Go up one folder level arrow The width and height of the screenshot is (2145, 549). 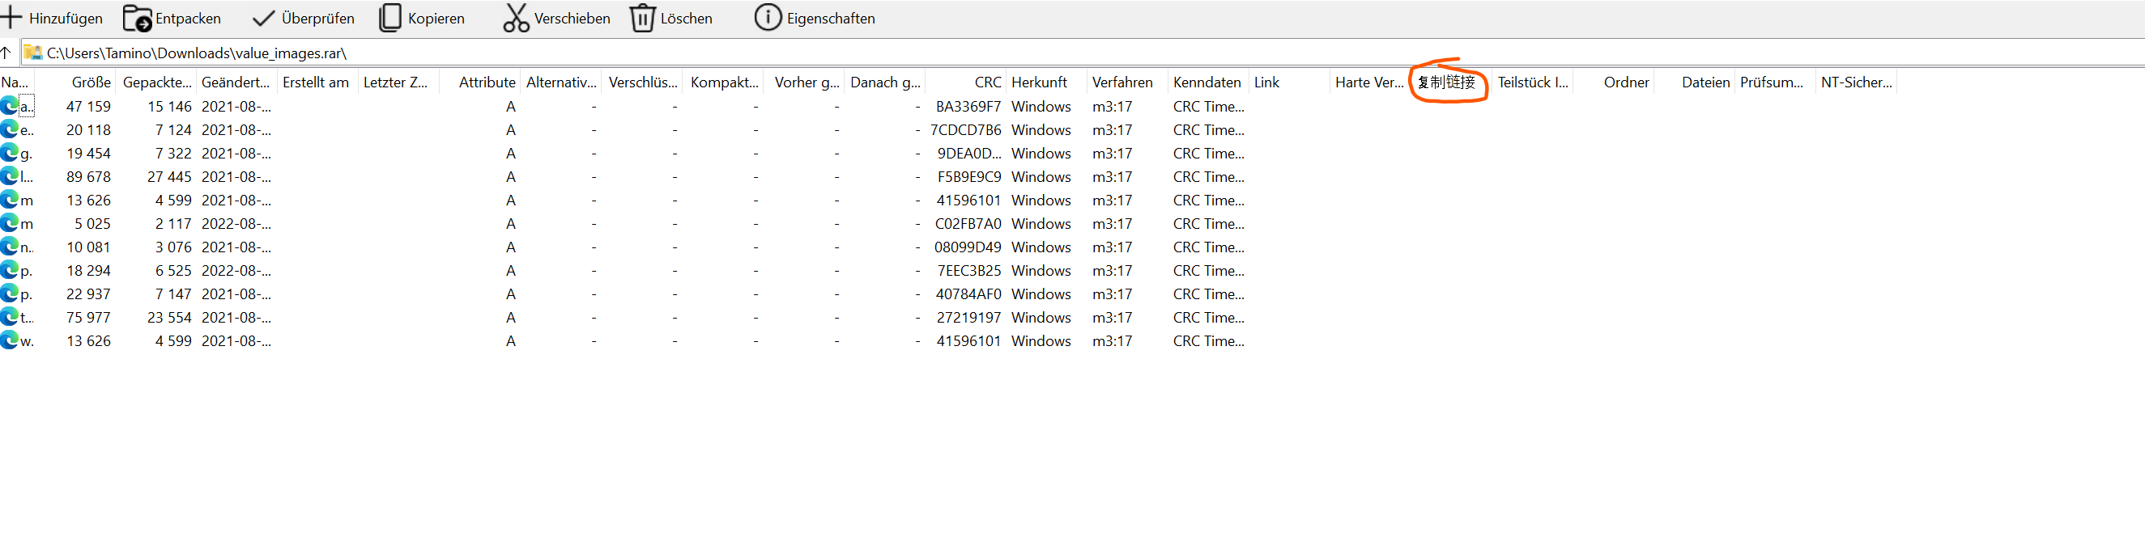tap(6, 53)
